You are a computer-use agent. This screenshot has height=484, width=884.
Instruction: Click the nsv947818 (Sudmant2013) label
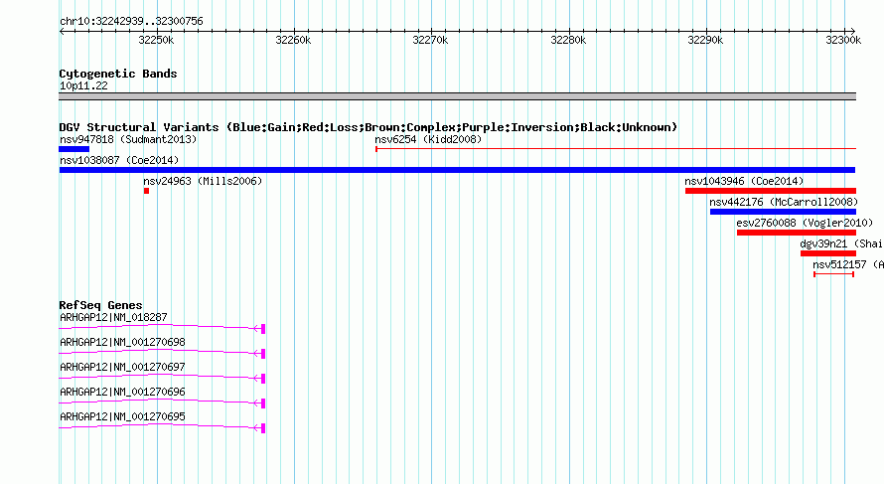(x=128, y=139)
